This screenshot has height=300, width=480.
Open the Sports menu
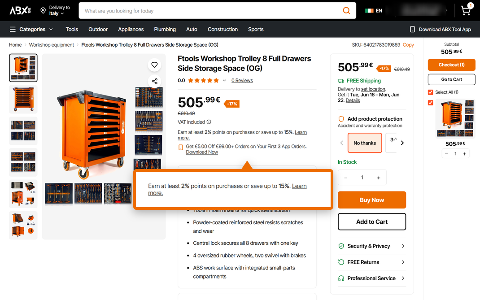tap(256, 30)
